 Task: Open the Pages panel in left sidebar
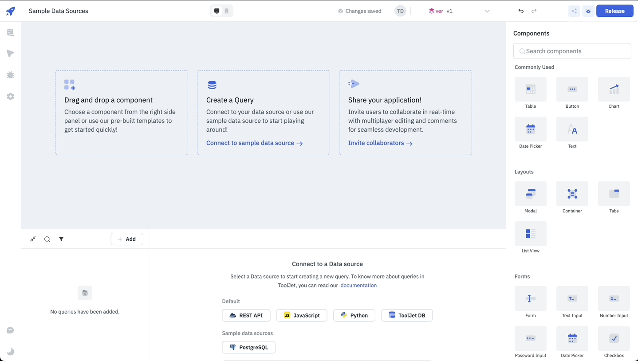click(10, 32)
